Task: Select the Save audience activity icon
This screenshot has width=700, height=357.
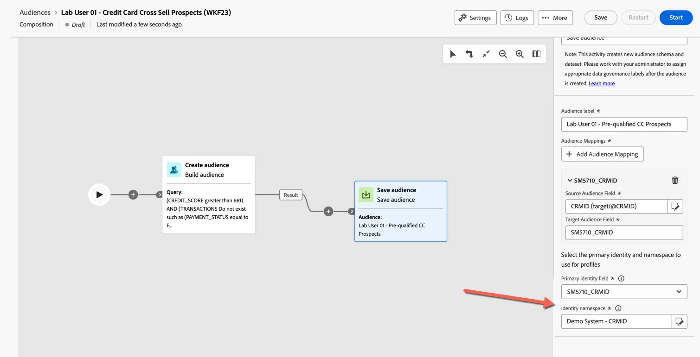Action: tap(366, 194)
